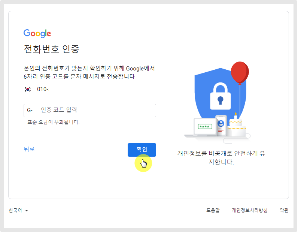Click the 010- phone number text
298x232 pixels.
pos(43,89)
